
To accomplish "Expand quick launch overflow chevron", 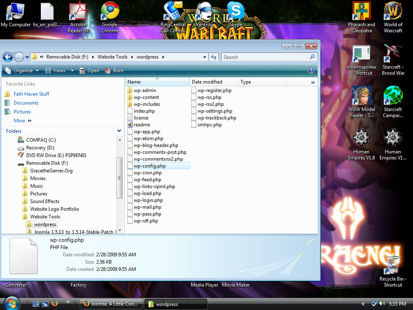I will [68, 302].
